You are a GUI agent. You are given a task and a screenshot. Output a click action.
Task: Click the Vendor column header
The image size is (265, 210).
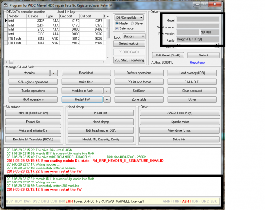point(17,16)
